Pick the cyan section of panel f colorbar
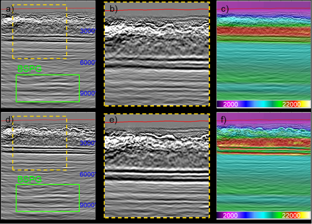The height and width of the screenshot is (224, 312). point(264,215)
